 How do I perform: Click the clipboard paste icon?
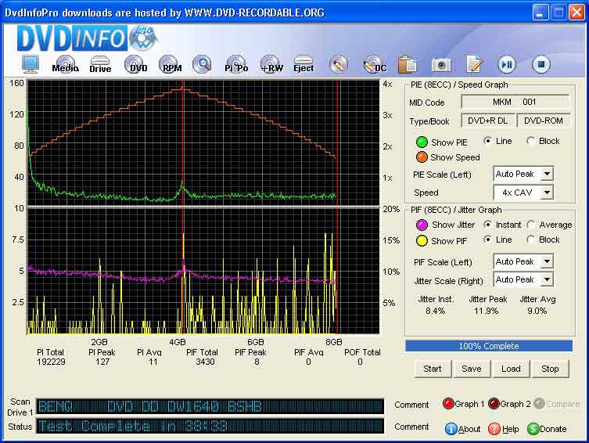tap(408, 64)
